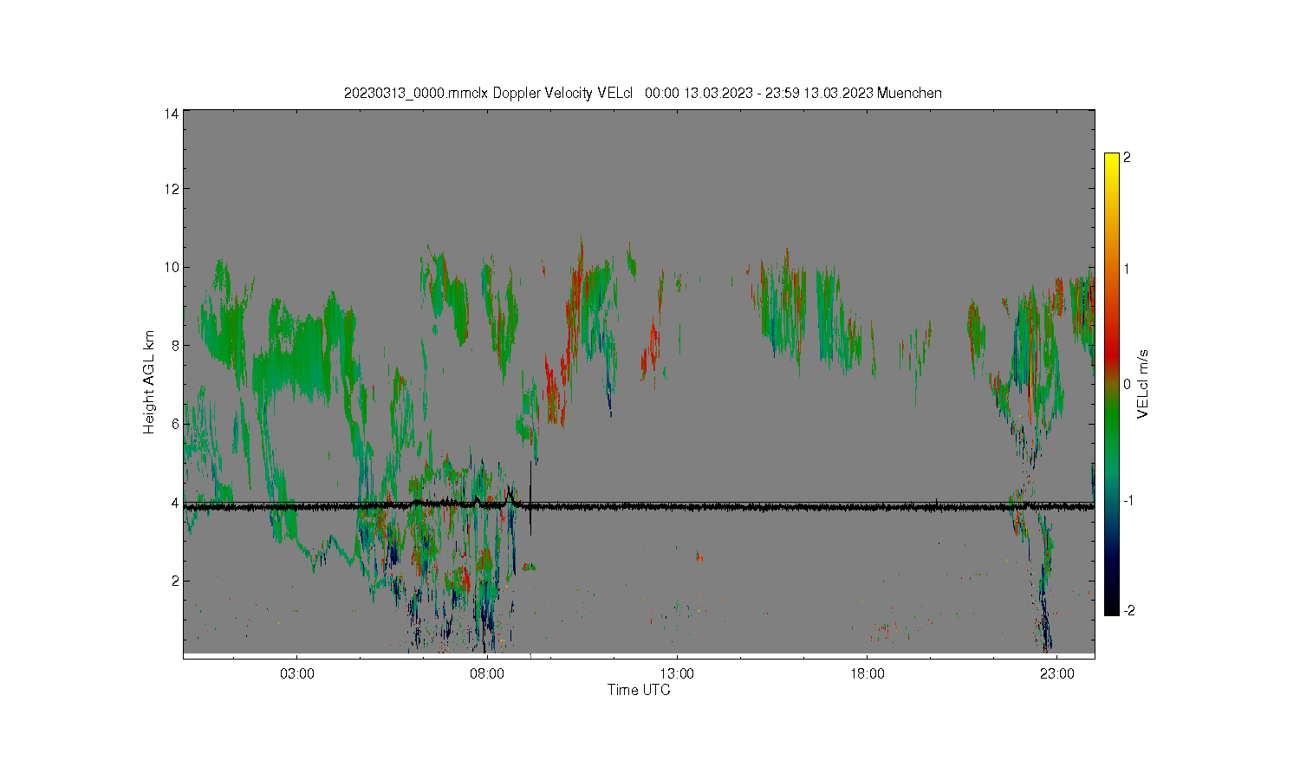Click the black bottom of the colorbar

[x=1112, y=607]
